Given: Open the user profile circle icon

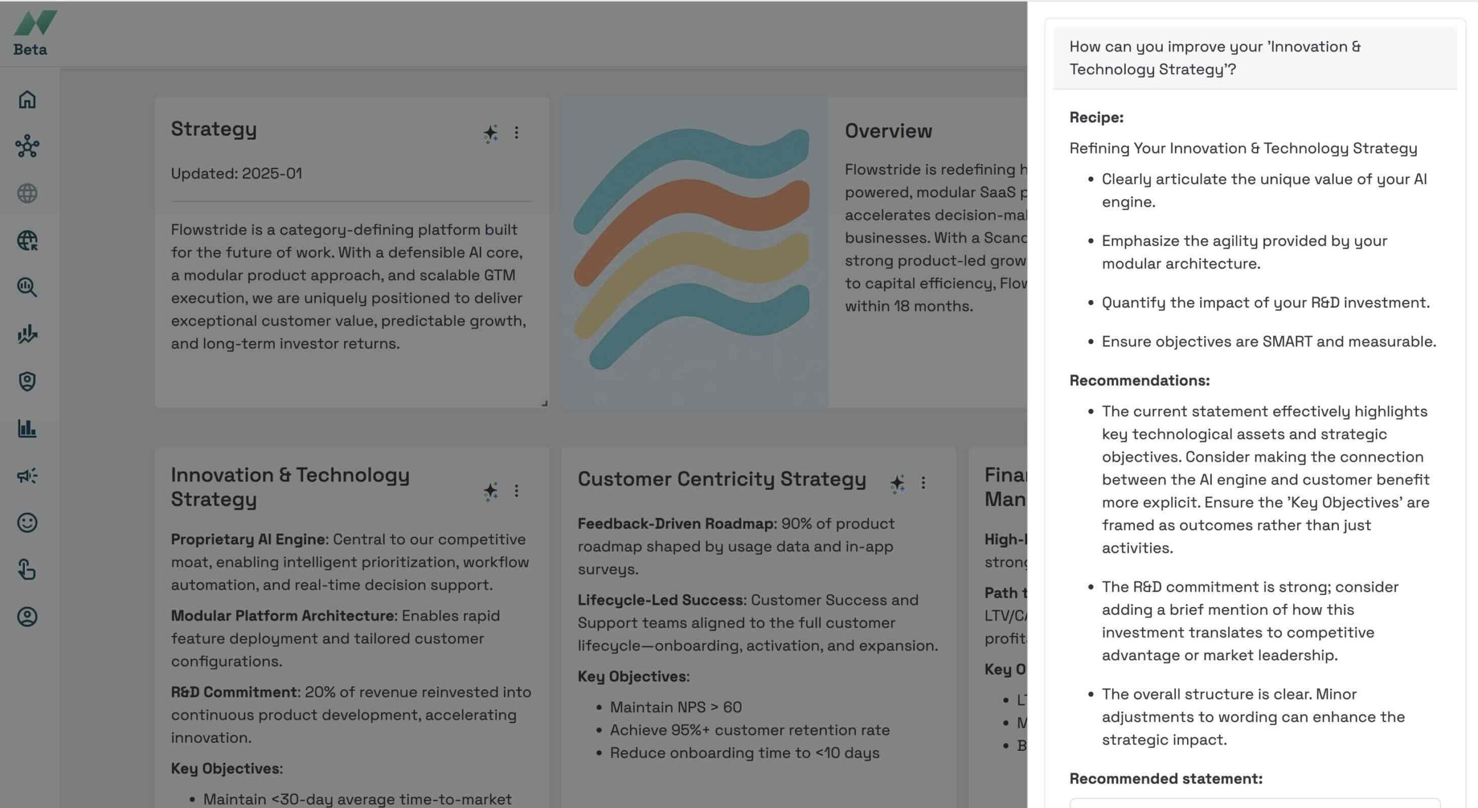Looking at the screenshot, I should click(27, 616).
